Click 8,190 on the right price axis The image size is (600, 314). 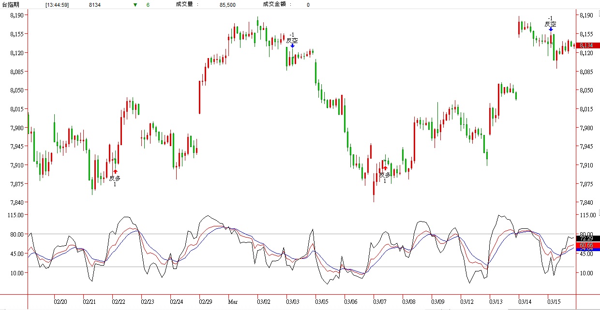[x=586, y=15]
